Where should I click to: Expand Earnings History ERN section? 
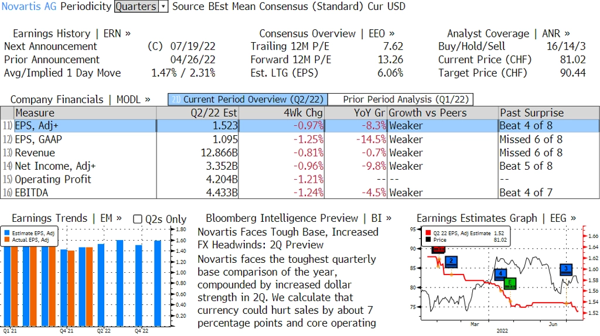pyautogui.click(x=71, y=33)
